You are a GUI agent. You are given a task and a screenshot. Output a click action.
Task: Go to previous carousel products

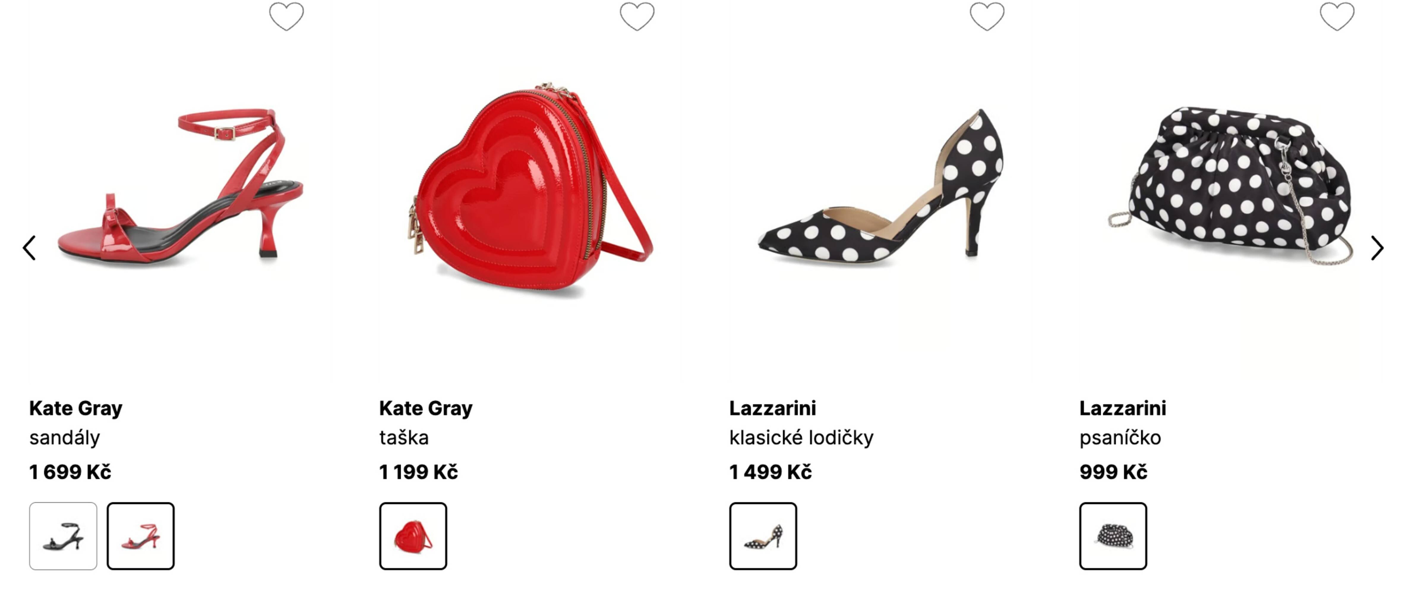[29, 248]
